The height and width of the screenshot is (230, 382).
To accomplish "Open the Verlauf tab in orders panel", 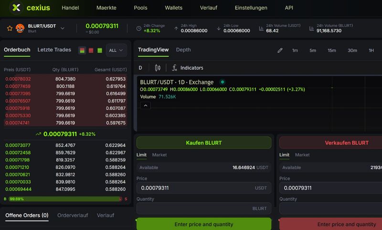I will click(106, 215).
